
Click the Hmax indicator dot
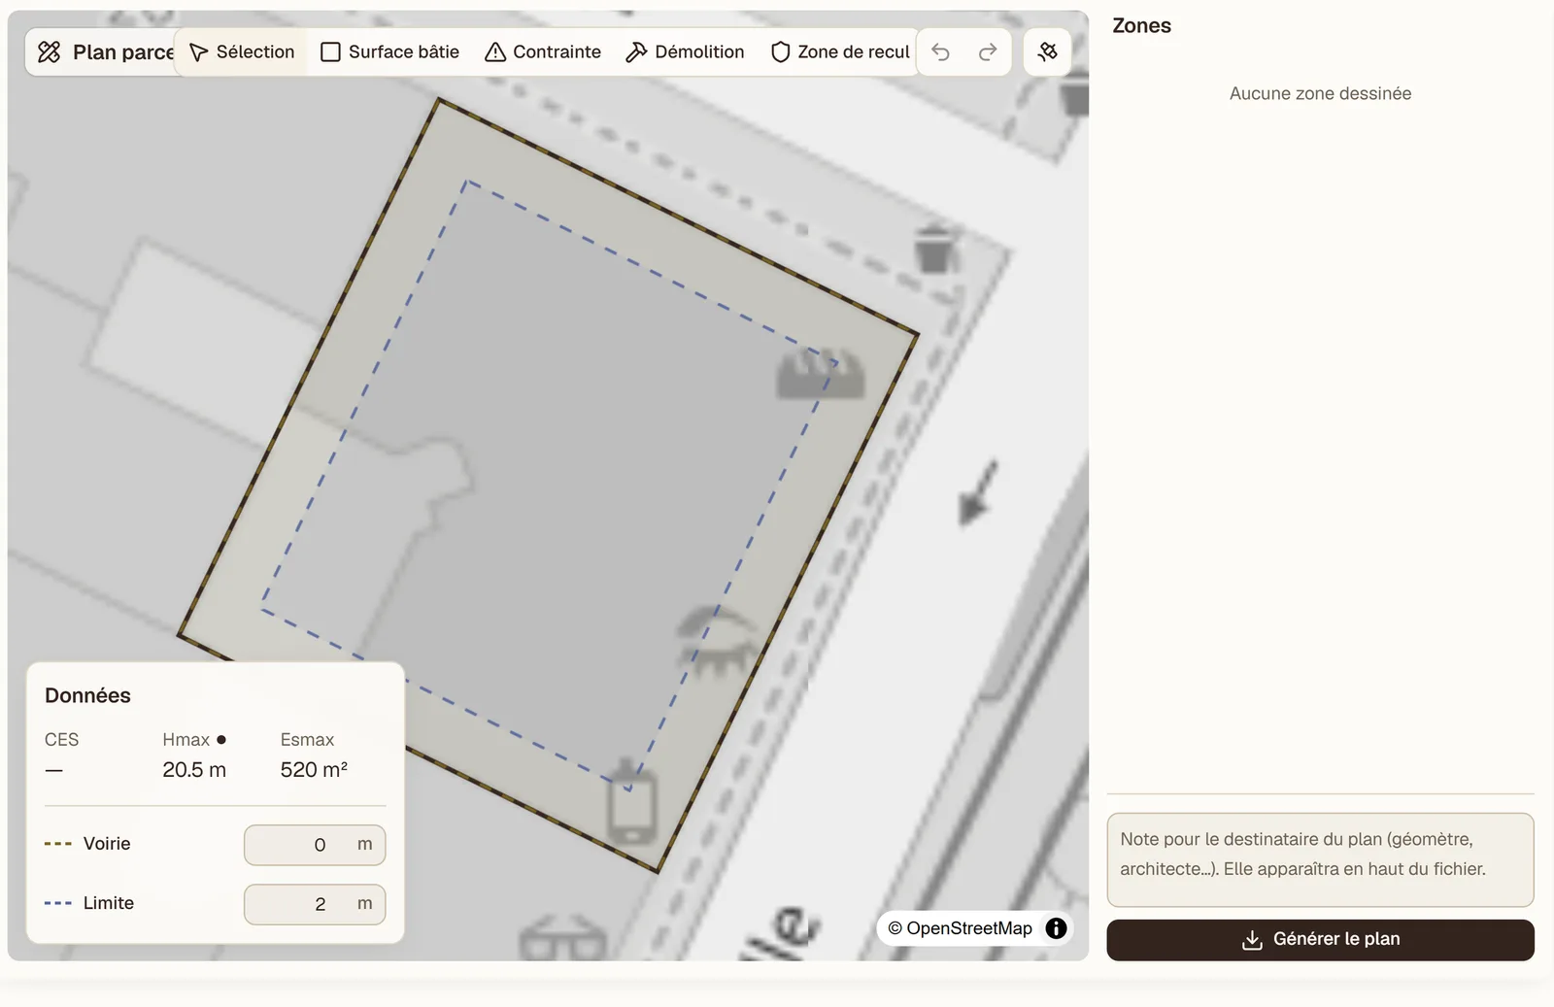click(221, 740)
